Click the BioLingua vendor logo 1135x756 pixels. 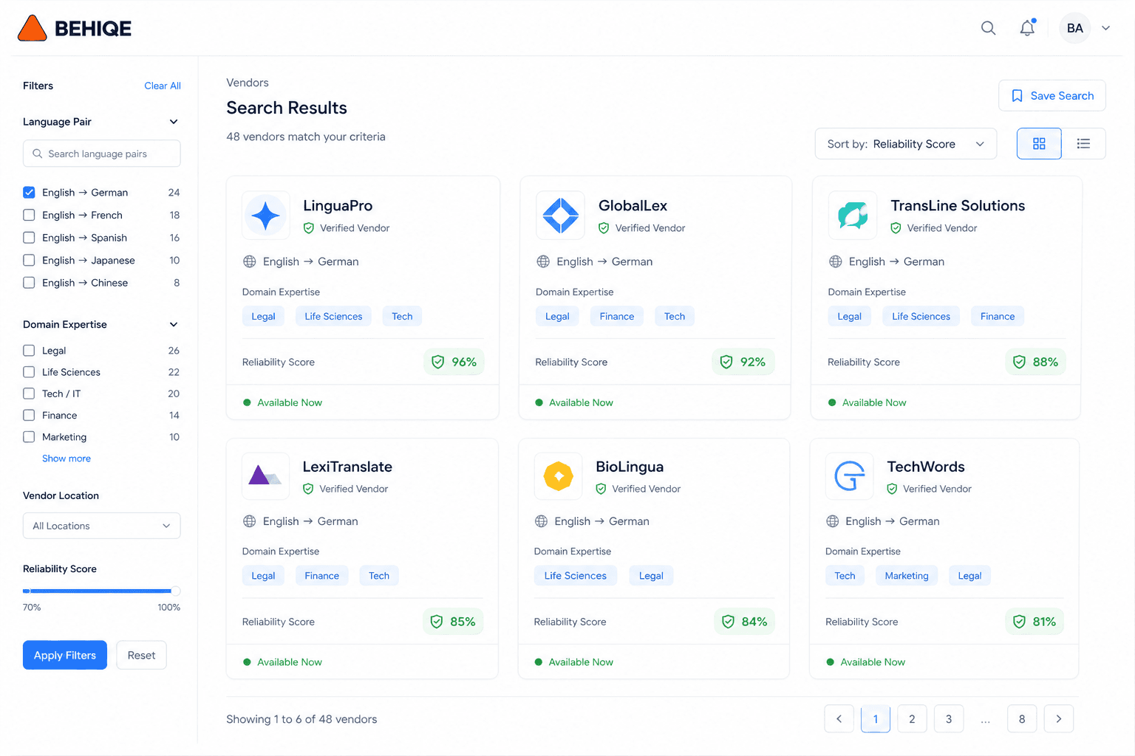558,476
